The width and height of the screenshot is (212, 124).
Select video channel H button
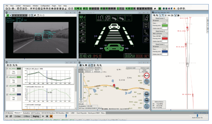[26, 15]
